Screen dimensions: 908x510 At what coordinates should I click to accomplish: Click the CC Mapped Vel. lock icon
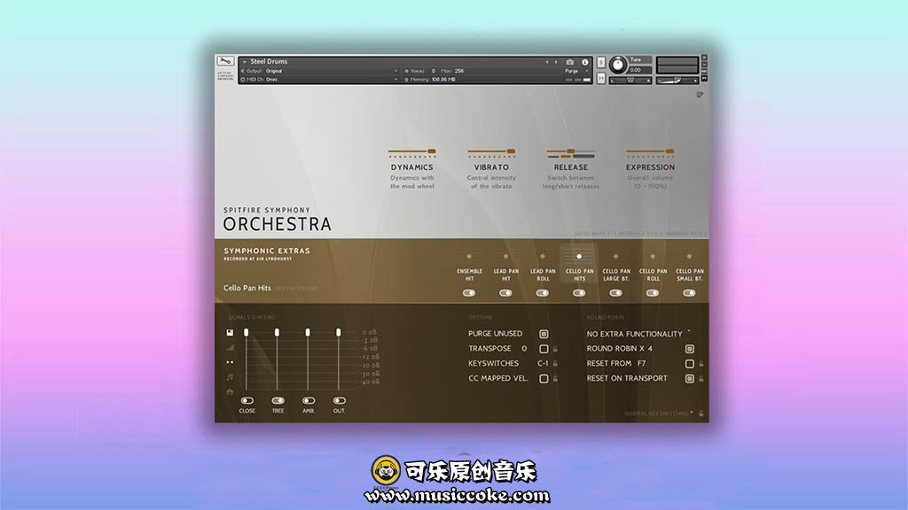point(555,379)
